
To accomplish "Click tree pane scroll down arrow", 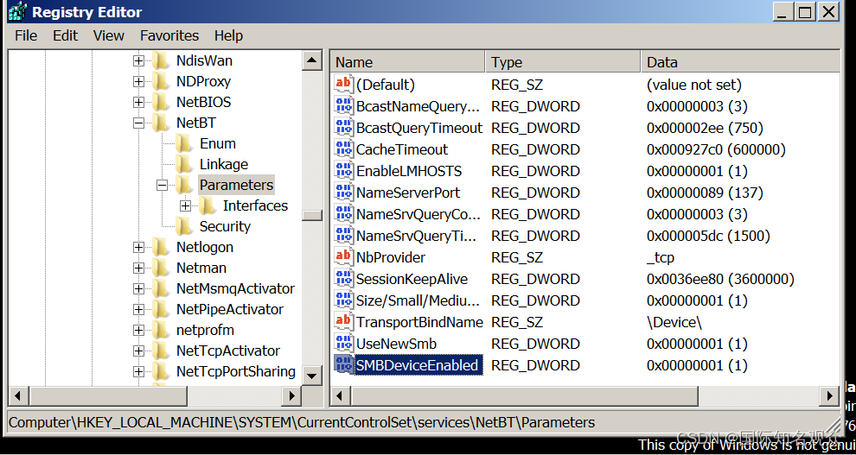I will (312, 375).
